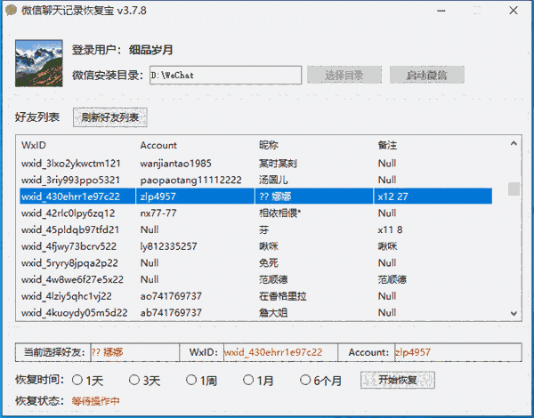This screenshot has height=418, width=534.
Task: Click the 开始恢复 button
Action: [x=398, y=380]
